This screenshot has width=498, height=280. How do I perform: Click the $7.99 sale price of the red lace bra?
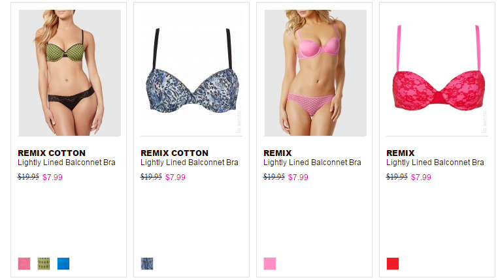tap(421, 178)
